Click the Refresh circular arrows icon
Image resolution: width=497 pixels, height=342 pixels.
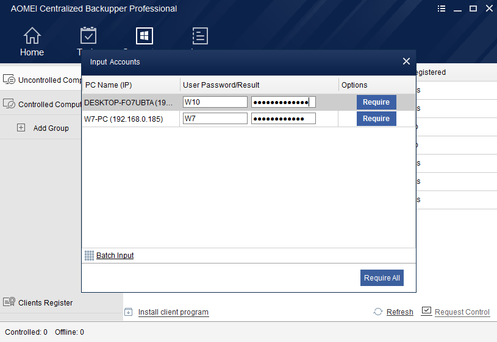point(378,312)
